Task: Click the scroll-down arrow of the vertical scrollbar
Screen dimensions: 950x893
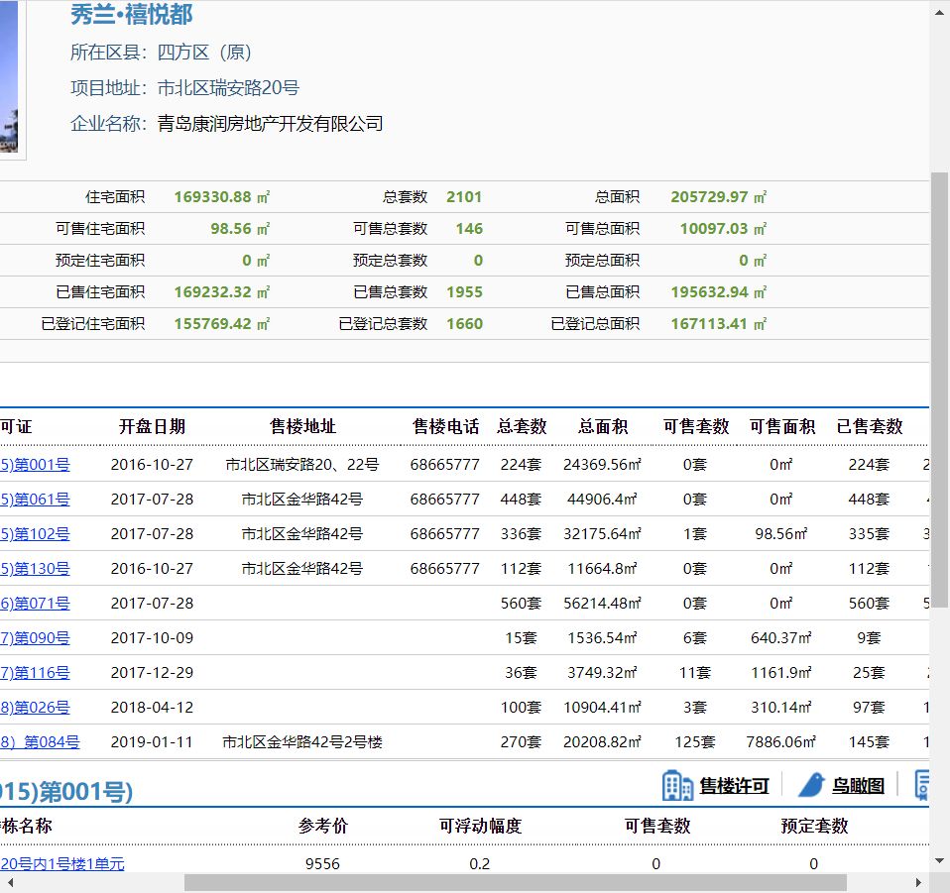Action: click(x=941, y=860)
